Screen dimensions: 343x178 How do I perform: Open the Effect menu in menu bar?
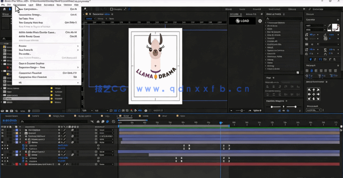(38, 4)
